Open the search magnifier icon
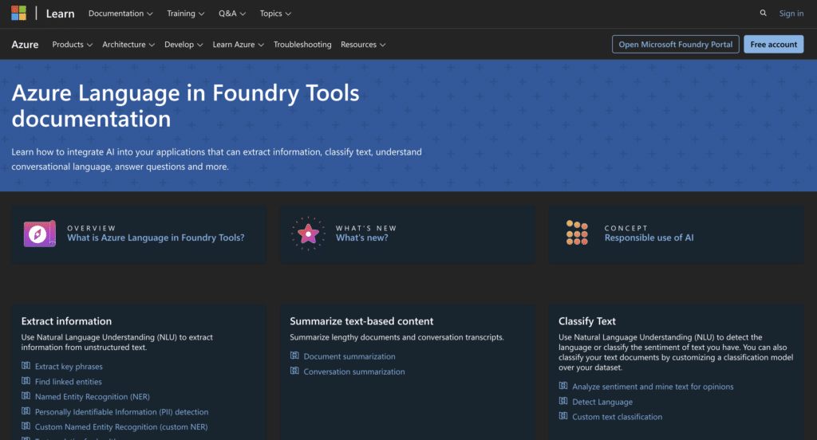This screenshot has width=817, height=440. (x=763, y=13)
